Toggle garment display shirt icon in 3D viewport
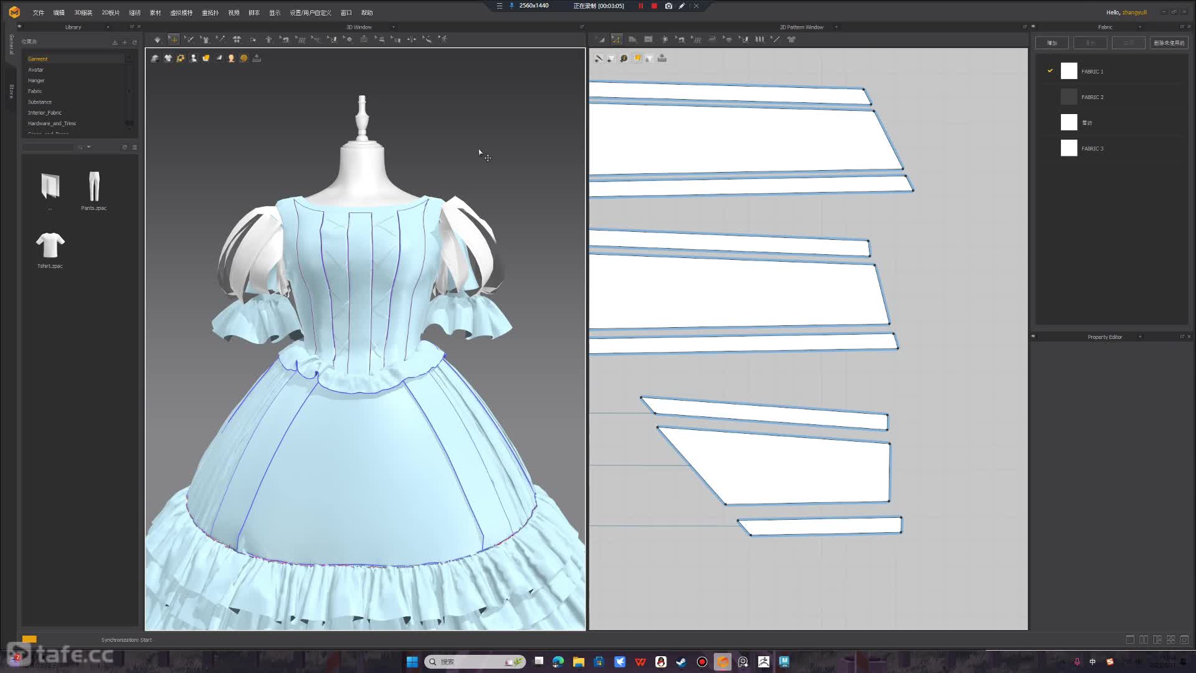Image resolution: width=1196 pixels, height=673 pixels. [x=168, y=58]
